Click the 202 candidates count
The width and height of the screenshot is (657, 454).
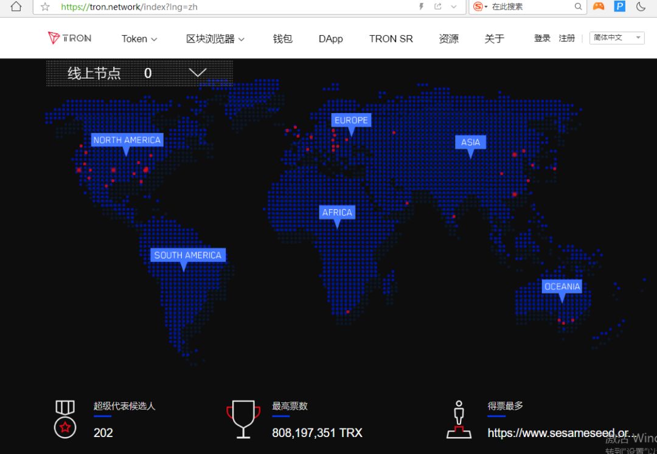(103, 433)
